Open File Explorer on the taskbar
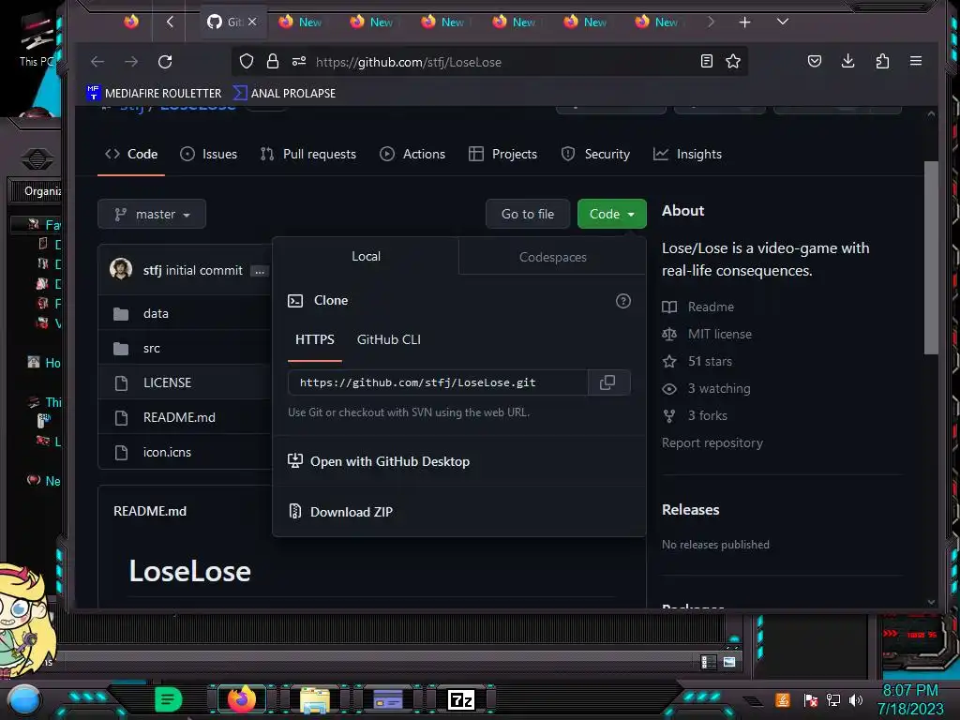 [x=315, y=699]
